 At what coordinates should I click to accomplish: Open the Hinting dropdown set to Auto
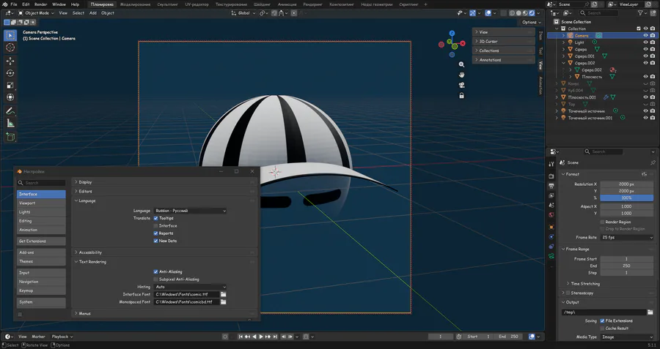point(190,287)
